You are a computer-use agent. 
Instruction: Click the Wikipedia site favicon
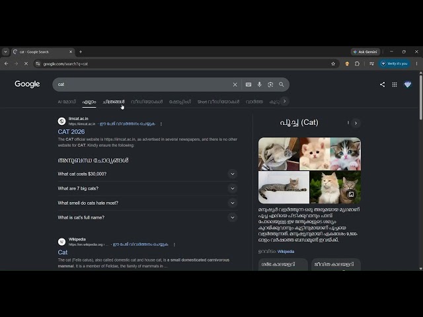tap(61, 242)
